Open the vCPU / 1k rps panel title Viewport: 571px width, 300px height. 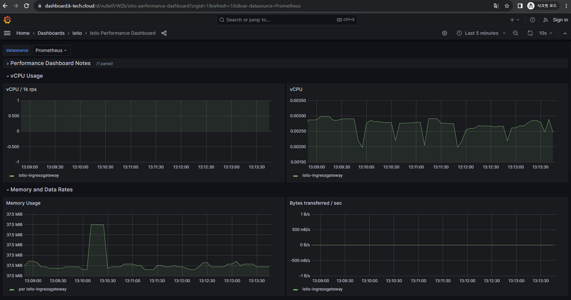click(x=21, y=89)
